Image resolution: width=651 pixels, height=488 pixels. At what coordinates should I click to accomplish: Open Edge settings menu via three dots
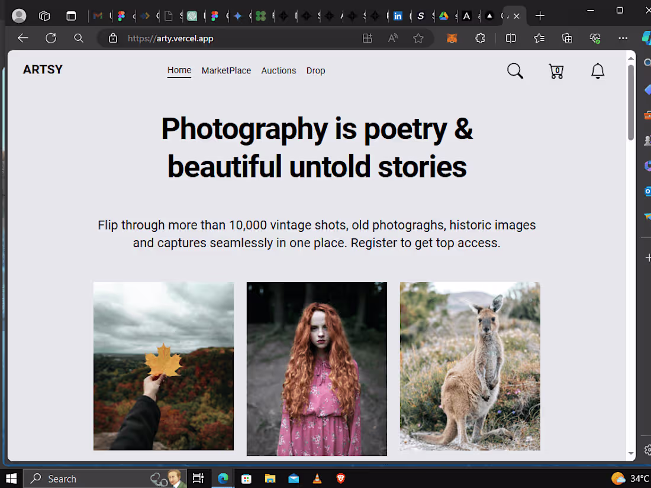click(623, 38)
